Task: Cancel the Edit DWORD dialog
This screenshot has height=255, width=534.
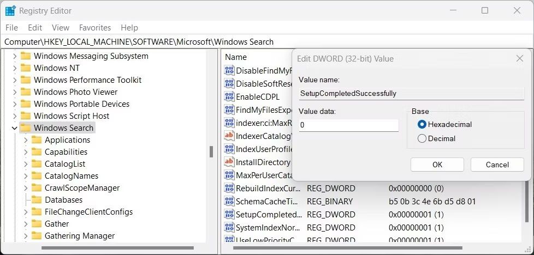Action: 497,165
